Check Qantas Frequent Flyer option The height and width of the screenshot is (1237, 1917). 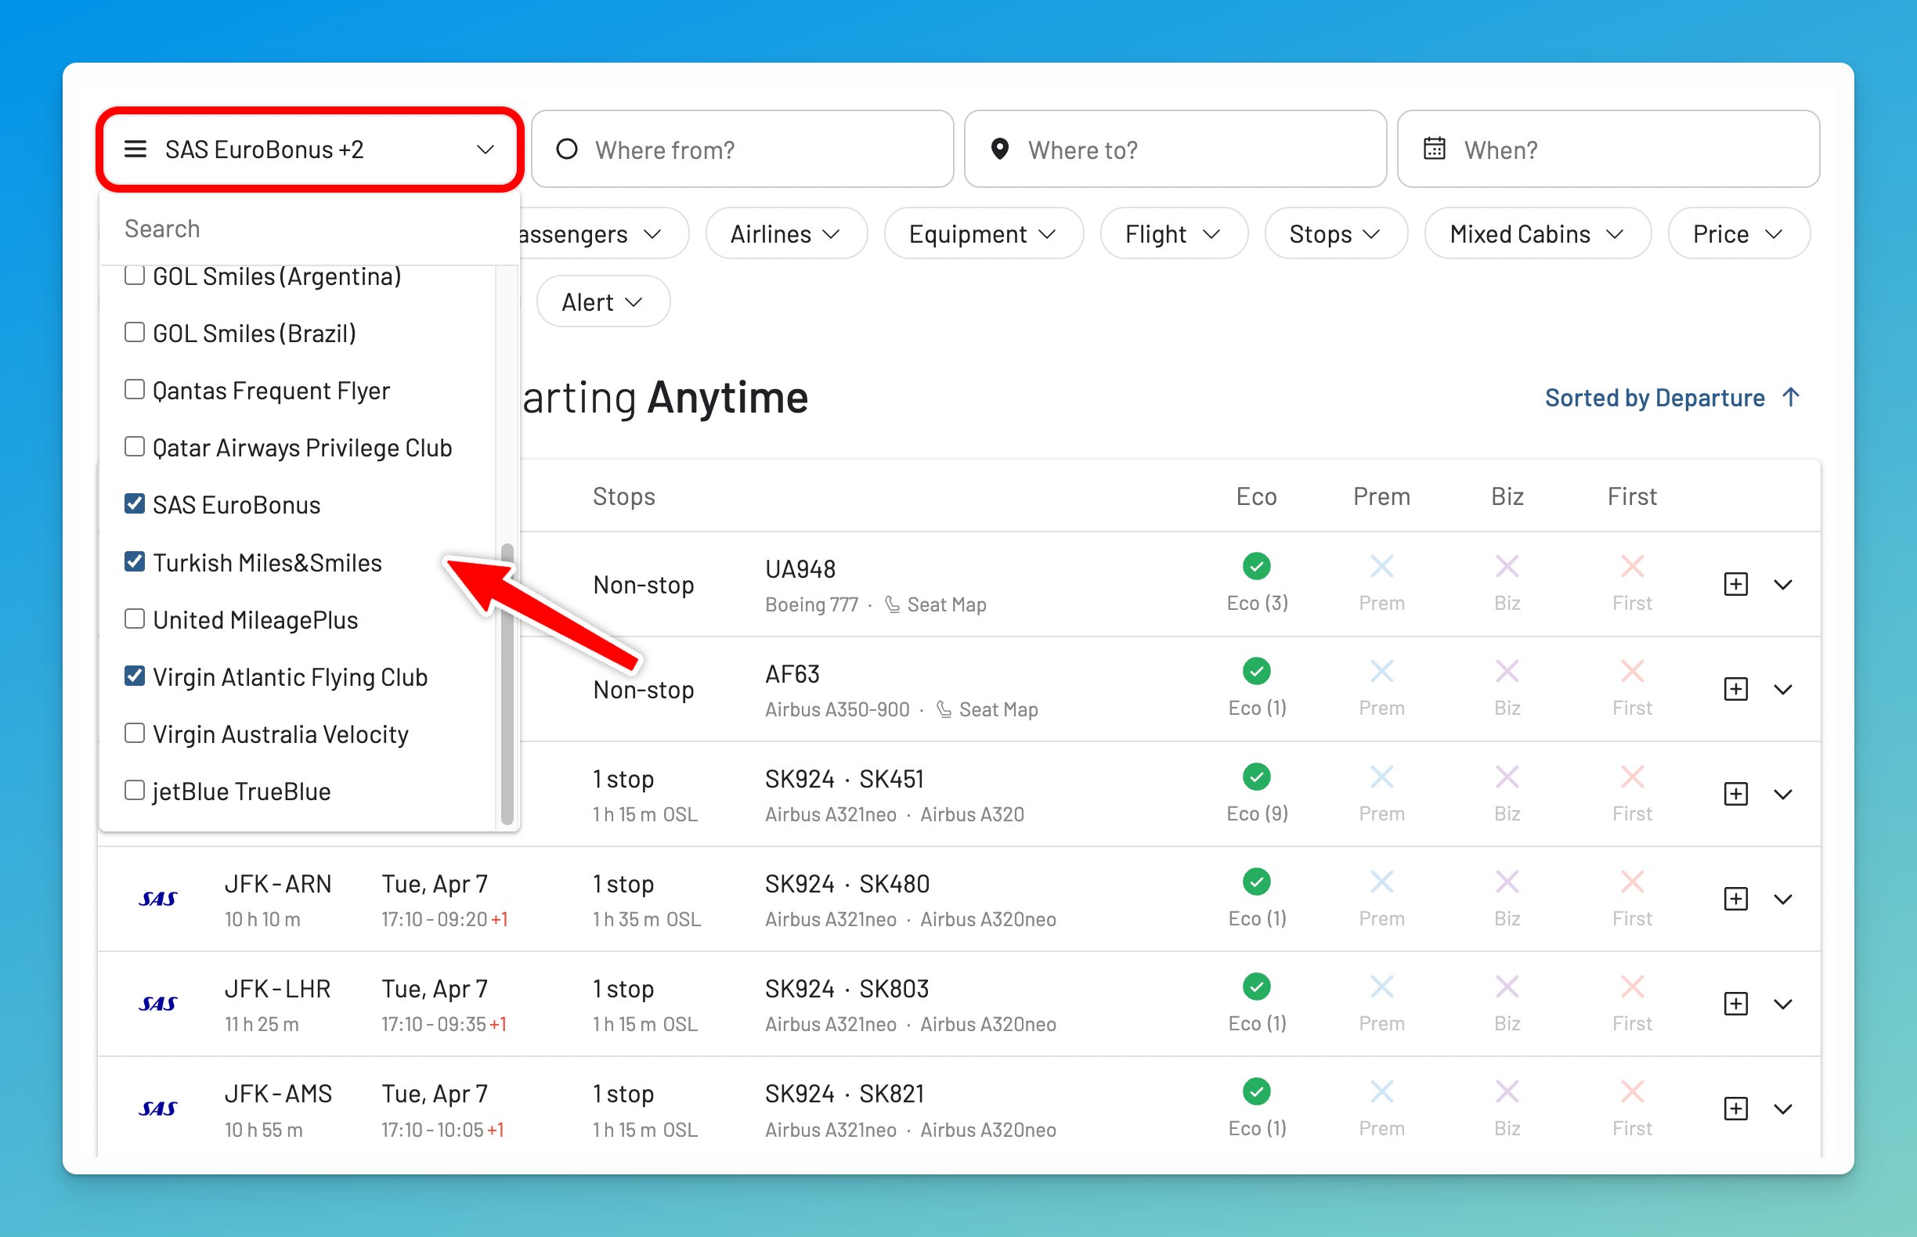pos(134,390)
